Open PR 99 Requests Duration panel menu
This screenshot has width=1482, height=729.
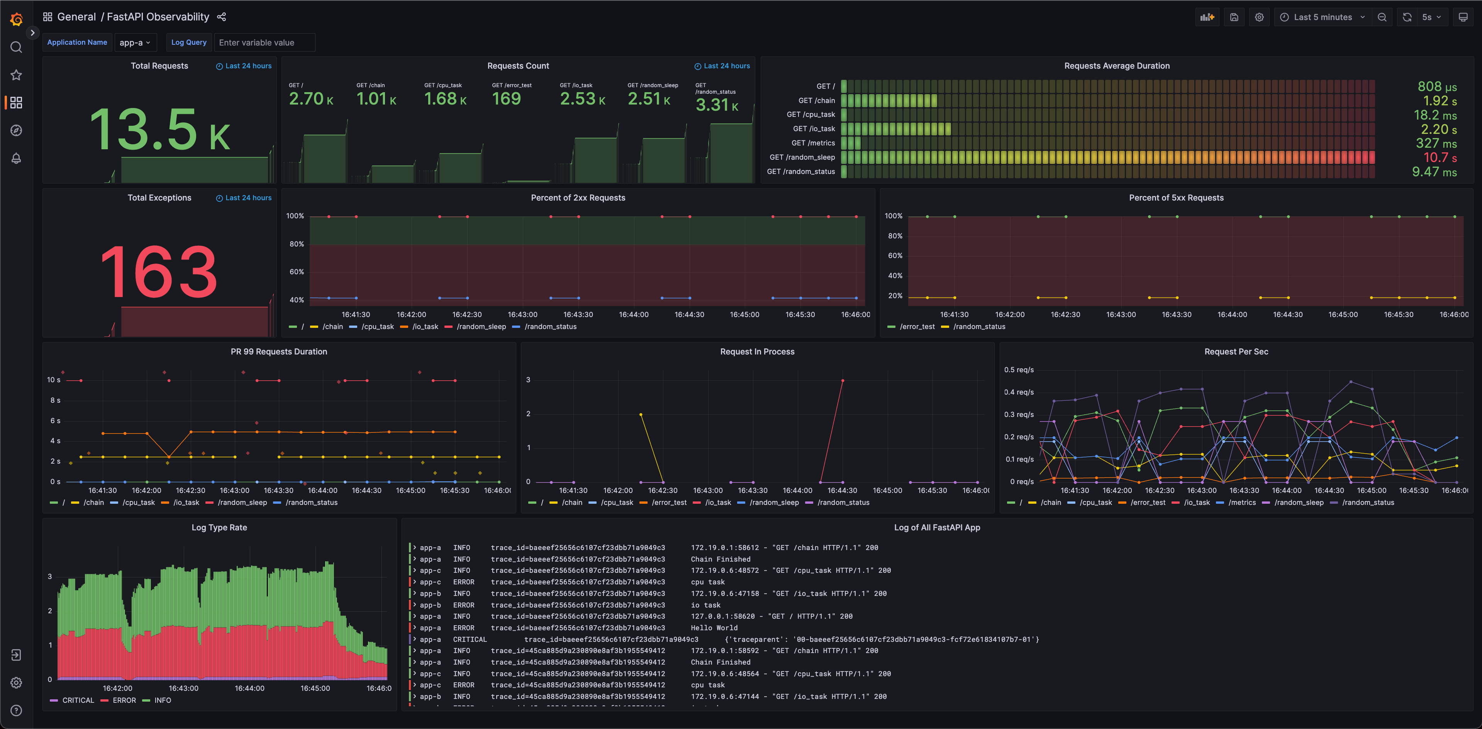(279, 351)
